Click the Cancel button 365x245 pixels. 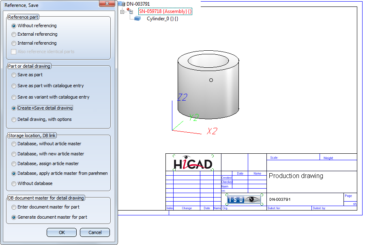(95, 232)
